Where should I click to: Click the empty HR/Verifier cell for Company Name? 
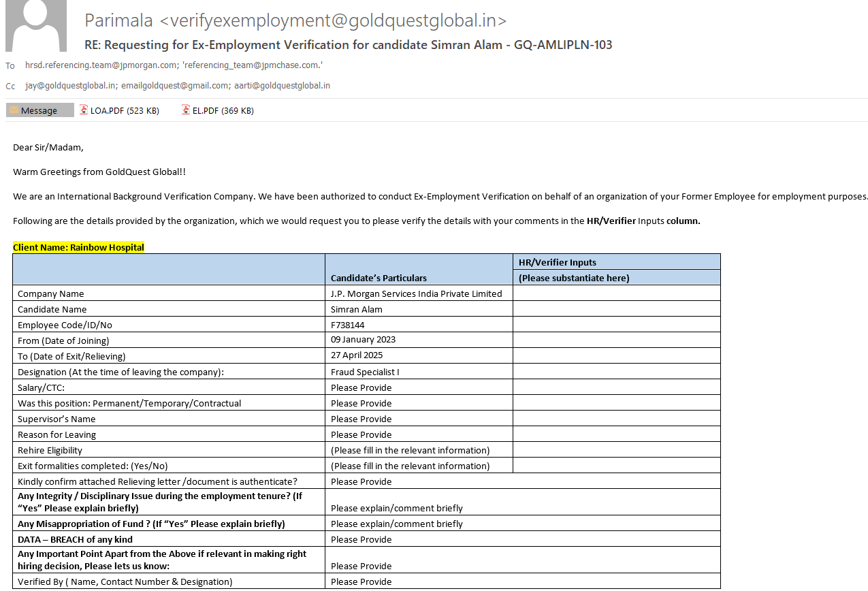[616, 293]
